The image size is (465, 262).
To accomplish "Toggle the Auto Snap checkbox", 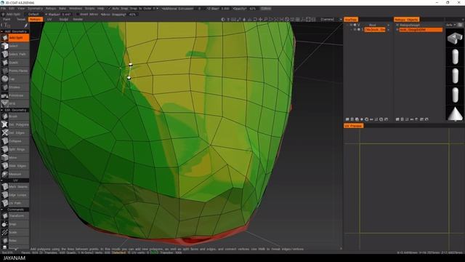I will point(110,9).
